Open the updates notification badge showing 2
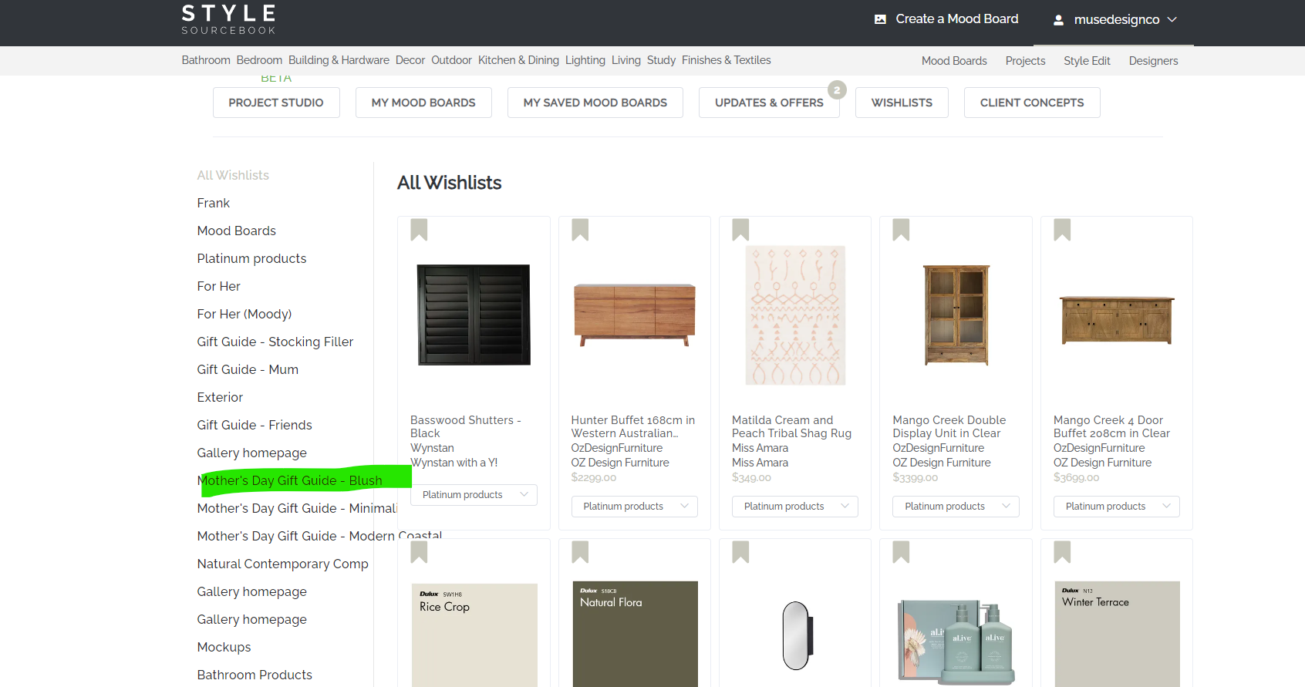 coord(837,90)
